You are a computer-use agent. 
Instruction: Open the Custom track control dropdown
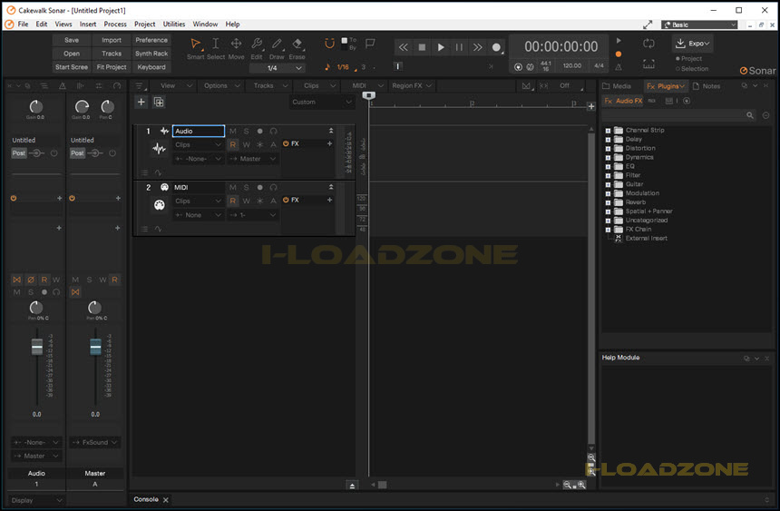321,102
